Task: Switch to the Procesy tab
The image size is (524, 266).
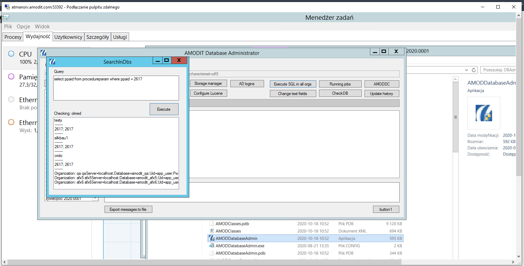Action: pos(13,37)
